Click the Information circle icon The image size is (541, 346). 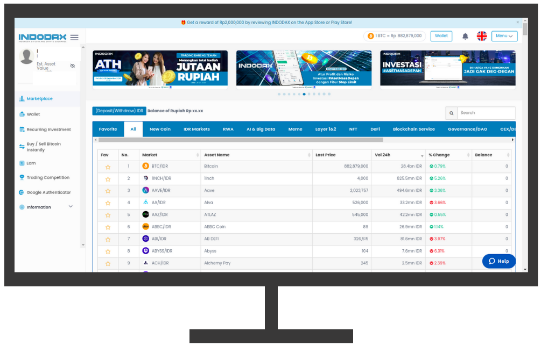22,207
